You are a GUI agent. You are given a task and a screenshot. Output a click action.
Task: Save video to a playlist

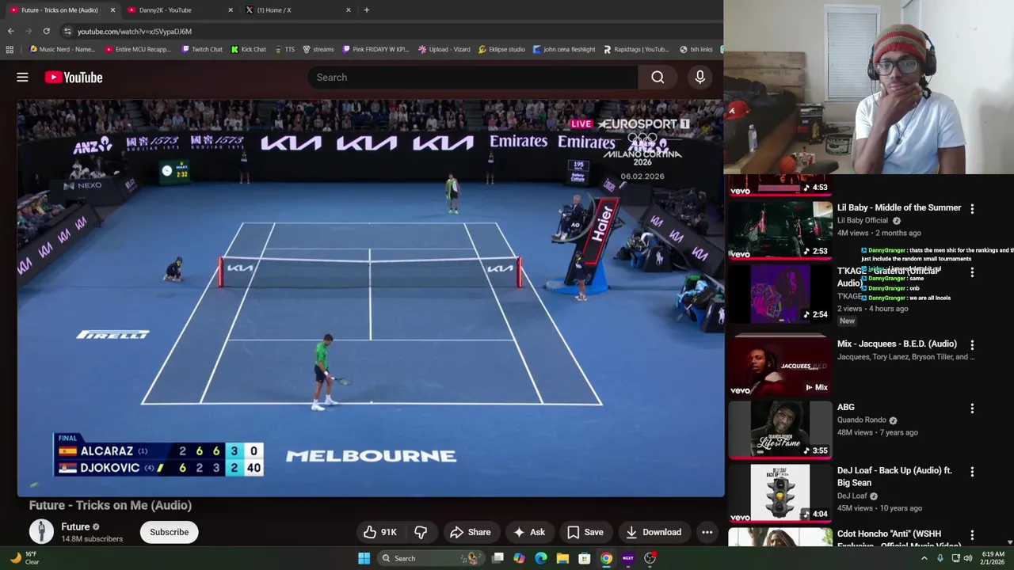click(585, 532)
